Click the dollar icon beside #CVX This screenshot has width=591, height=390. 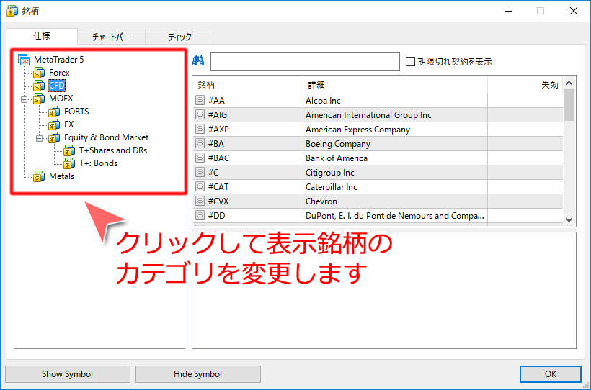200,201
